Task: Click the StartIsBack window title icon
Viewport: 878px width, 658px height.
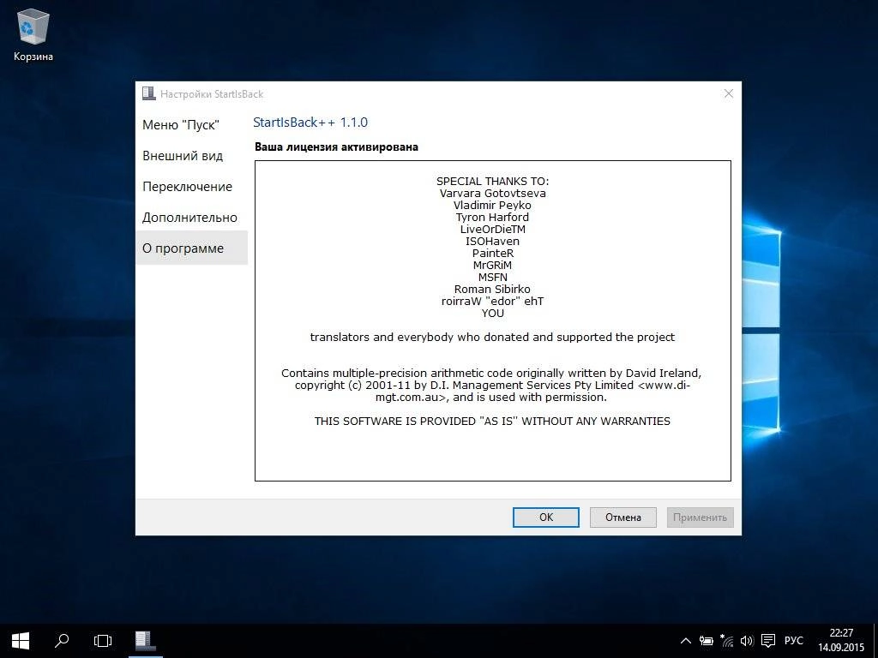Action: (x=148, y=93)
